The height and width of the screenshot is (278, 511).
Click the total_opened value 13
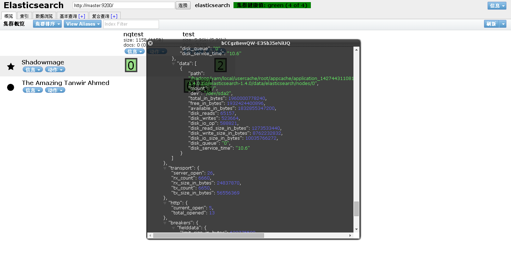[x=212, y=213]
